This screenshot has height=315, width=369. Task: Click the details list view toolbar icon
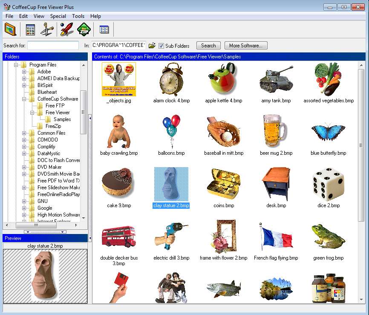(x=104, y=29)
